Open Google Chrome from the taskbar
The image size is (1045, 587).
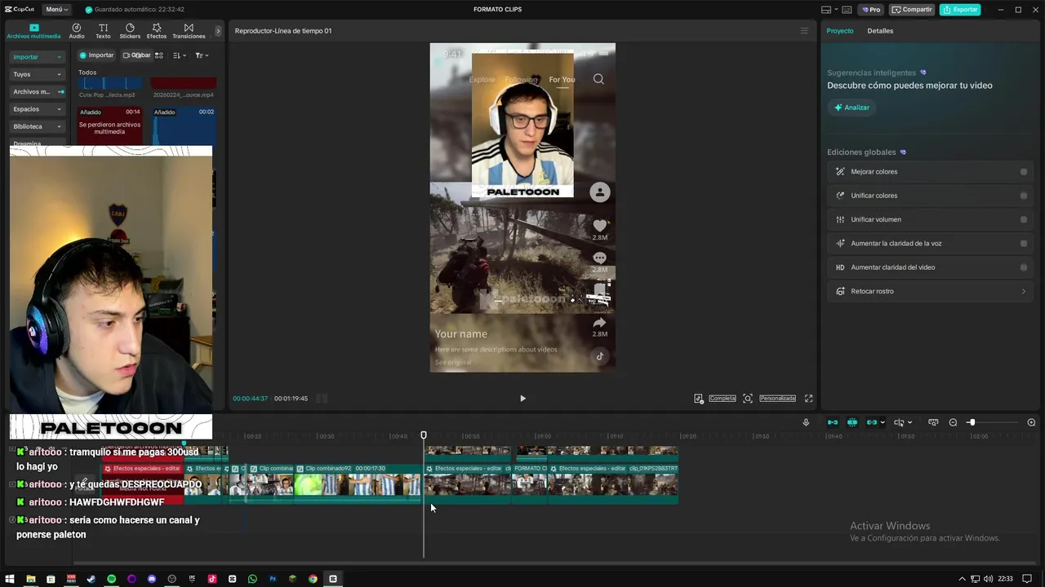pos(313,579)
